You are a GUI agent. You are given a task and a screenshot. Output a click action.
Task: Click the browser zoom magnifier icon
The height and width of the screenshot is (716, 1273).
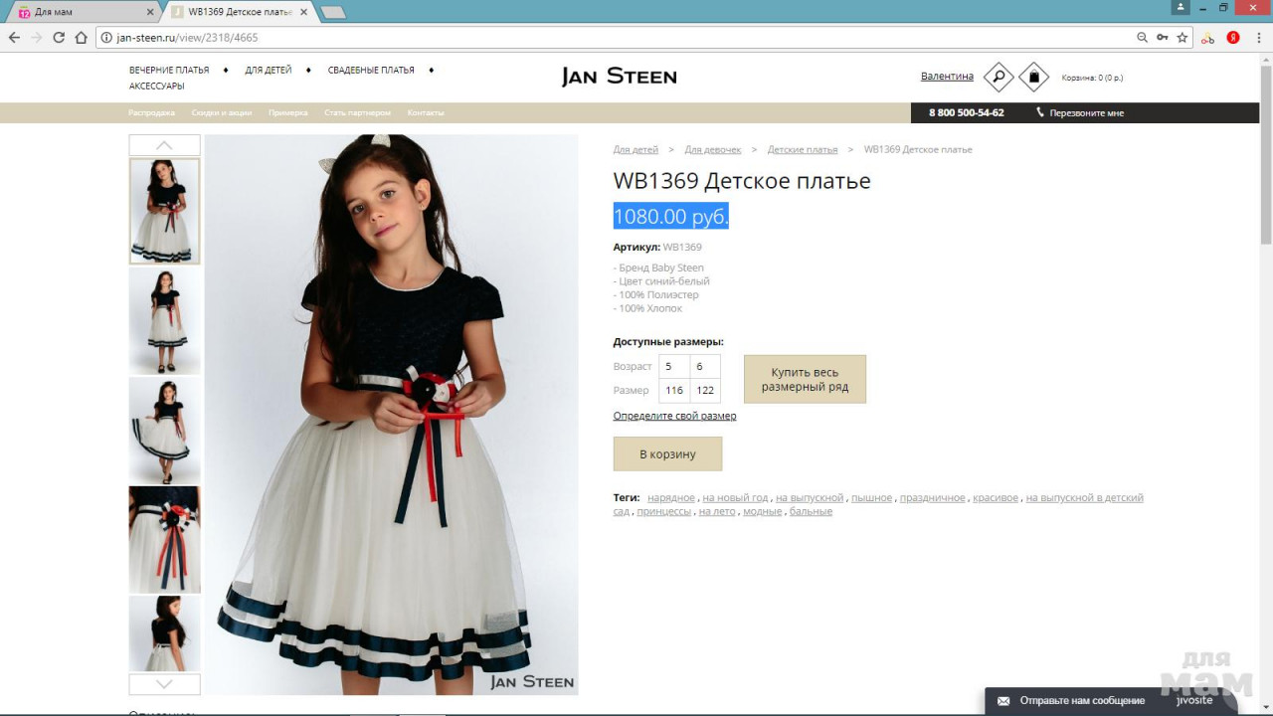[x=1142, y=38]
